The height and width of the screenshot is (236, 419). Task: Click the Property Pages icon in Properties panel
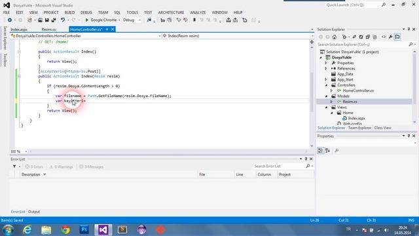pyautogui.click(x=337, y=151)
